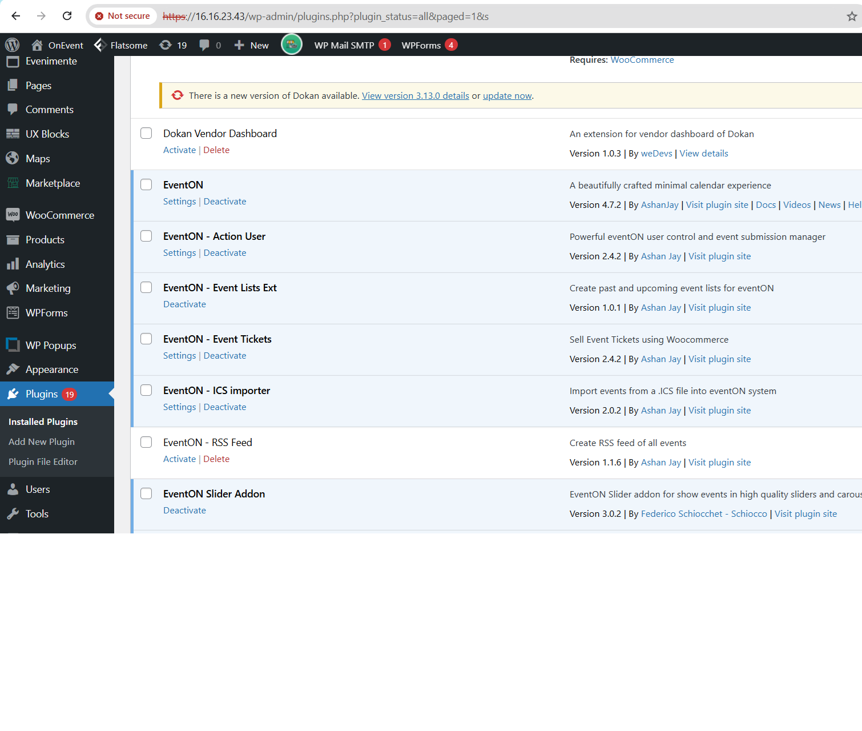Click the green round avatar icon in admin bar
Image resolution: width=862 pixels, height=731 pixels.
[x=291, y=45]
